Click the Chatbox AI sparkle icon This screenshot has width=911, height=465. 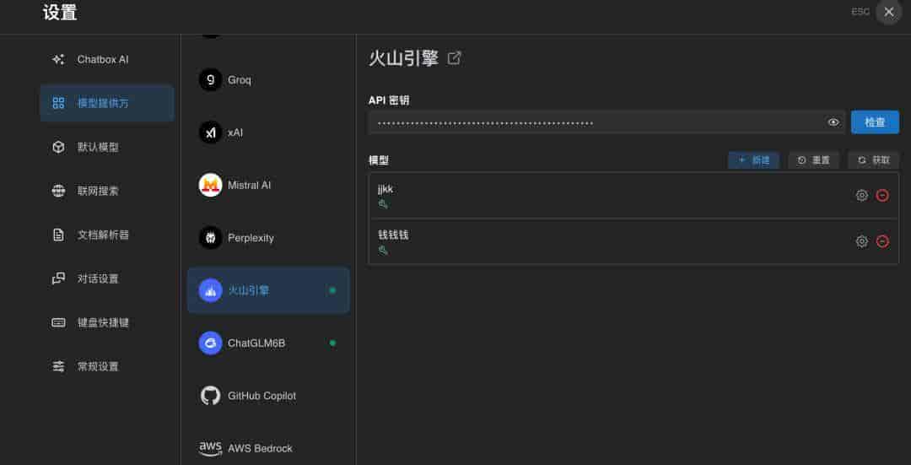pyautogui.click(x=59, y=59)
